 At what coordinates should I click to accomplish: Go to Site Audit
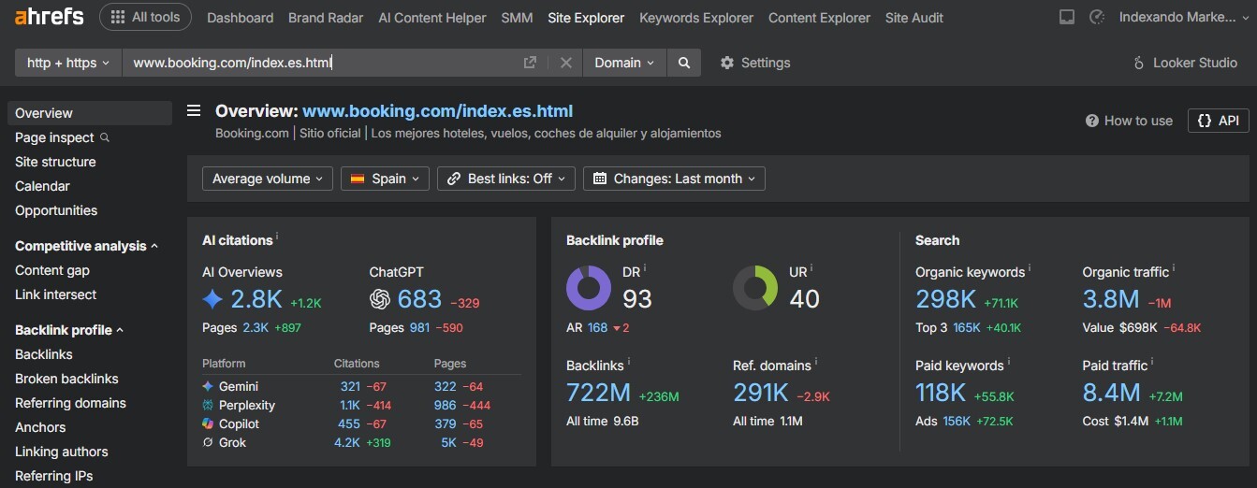click(914, 18)
